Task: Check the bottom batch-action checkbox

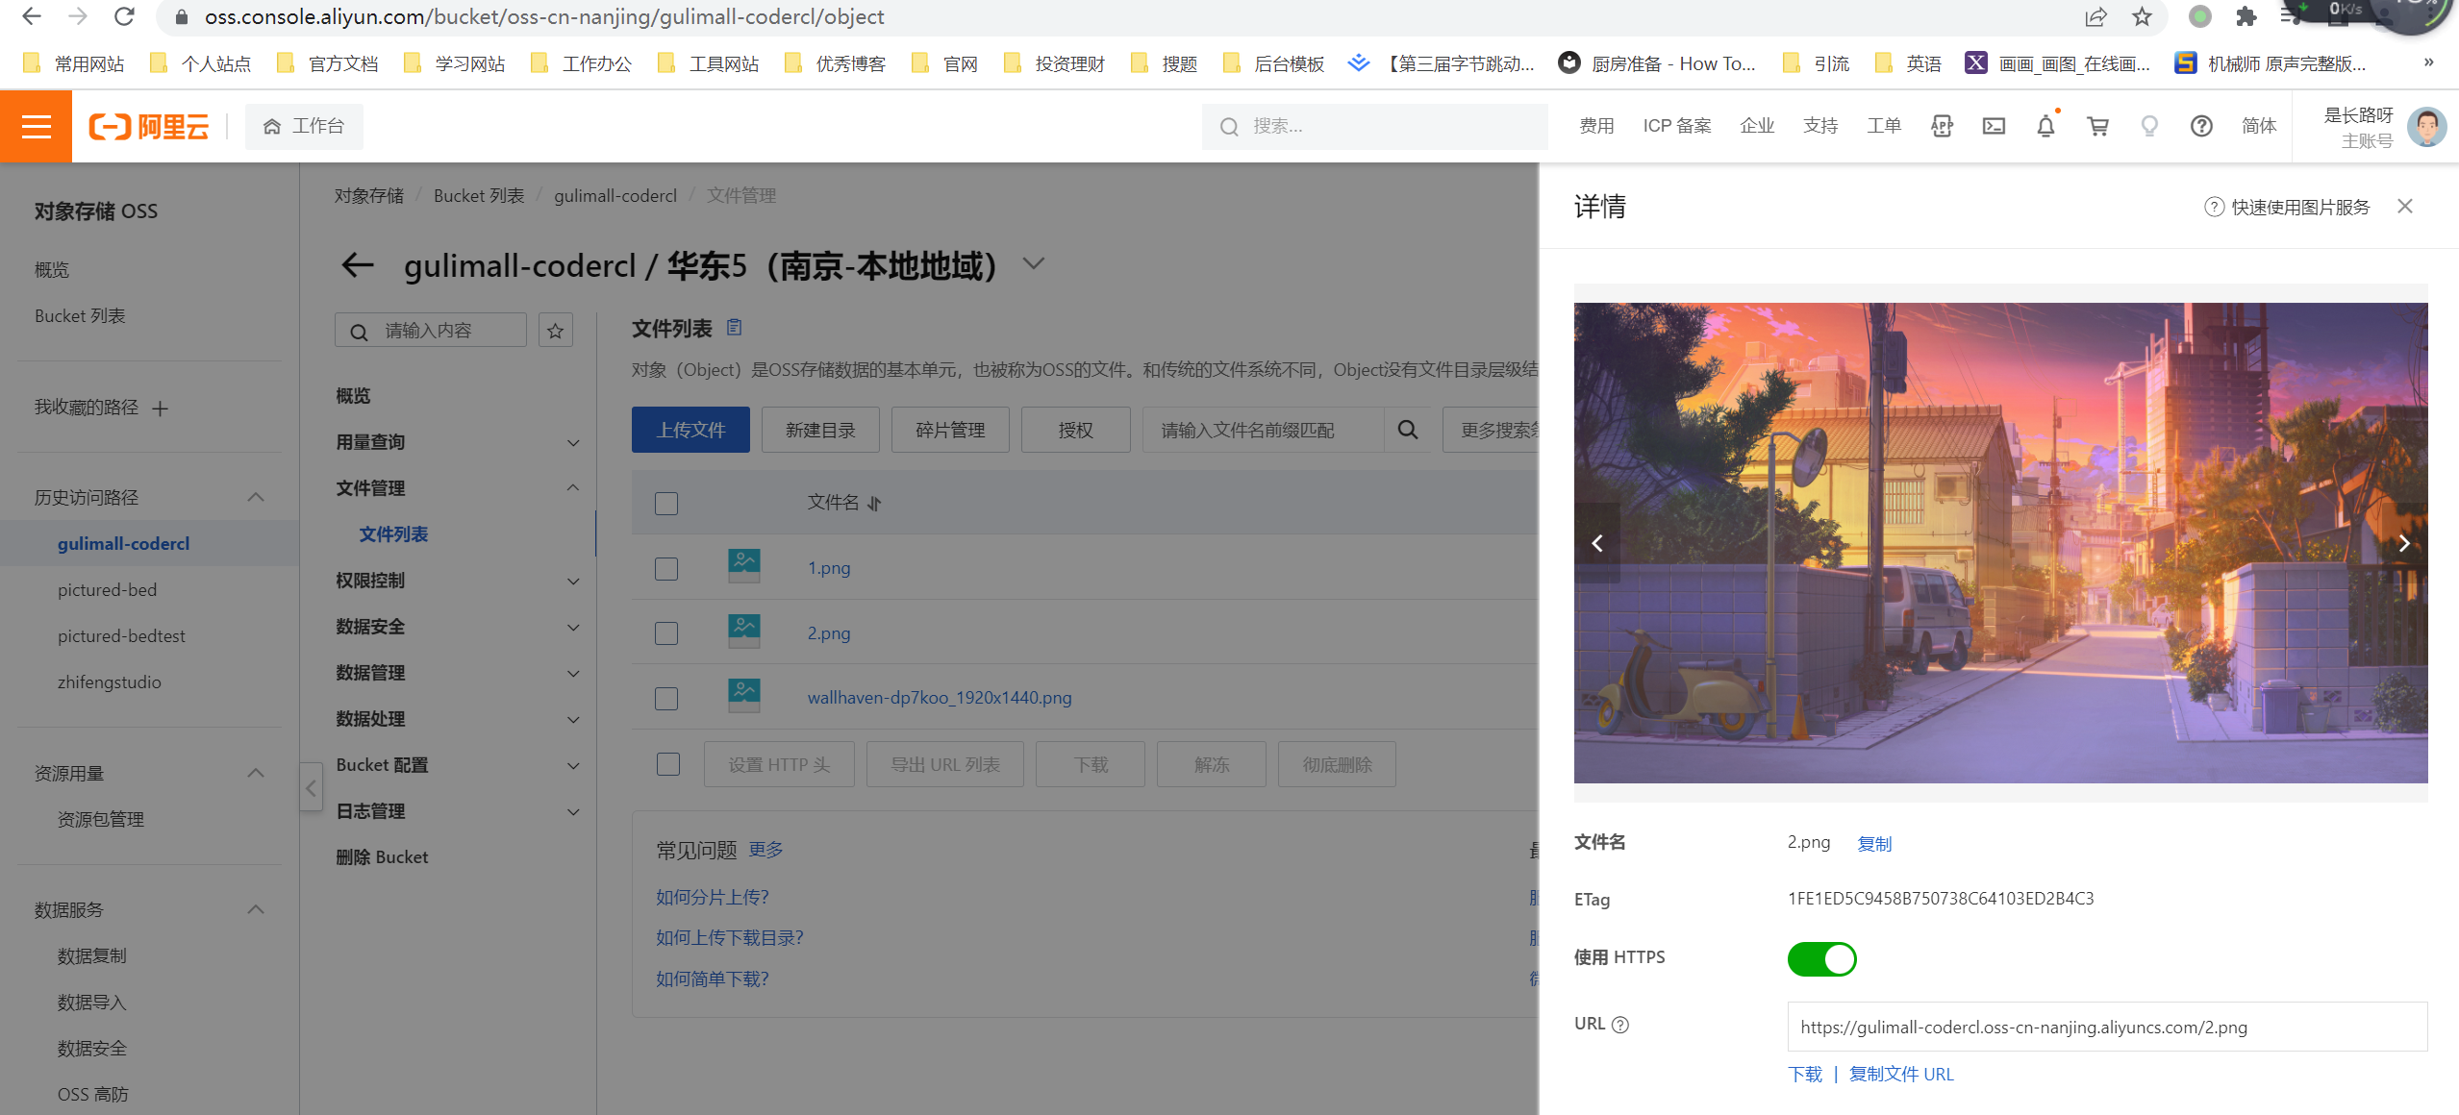Action: coord(667,764)
